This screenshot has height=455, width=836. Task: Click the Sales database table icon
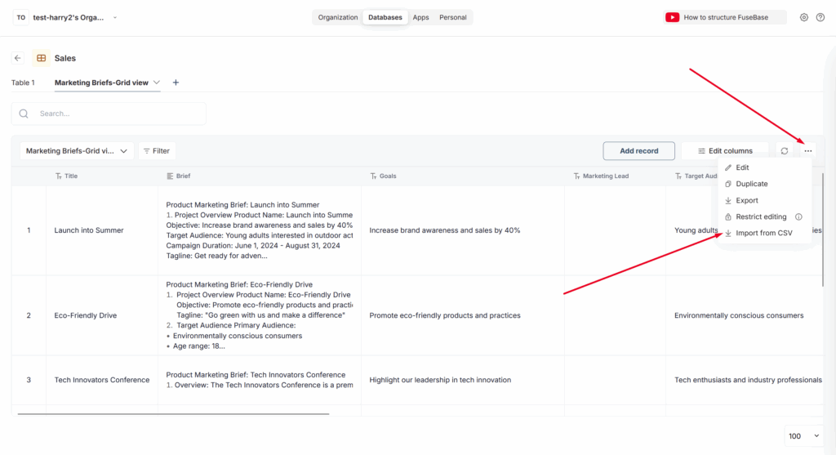pyautogui.click(x=41, y=58)
